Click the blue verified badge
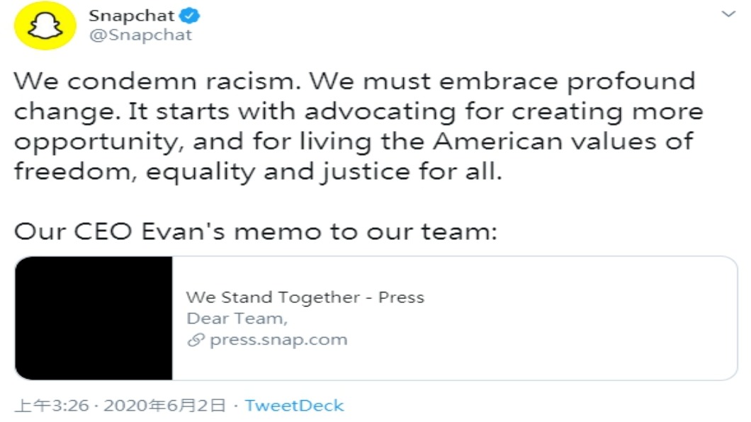The image size is (751, 422). (x=190, y=16)
